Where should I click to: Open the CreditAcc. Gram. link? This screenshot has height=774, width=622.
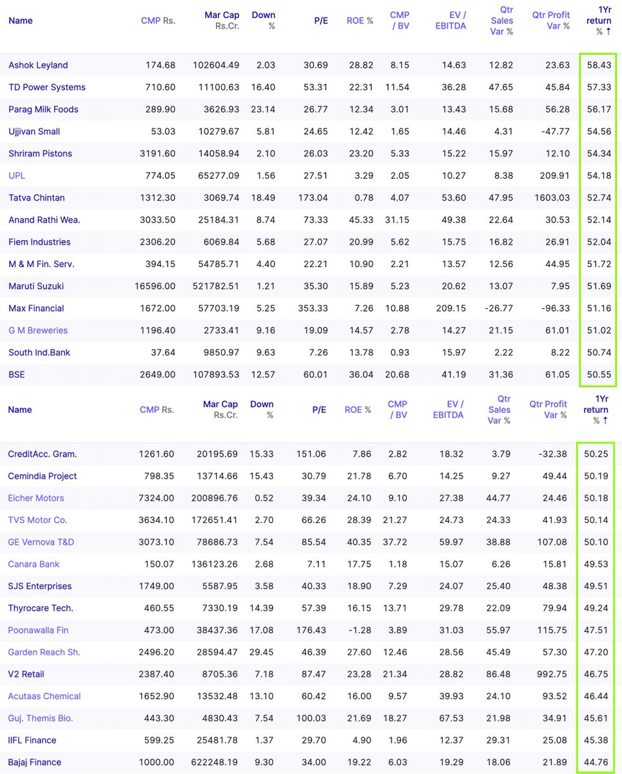pyautogui.click(x=43, y=454)
